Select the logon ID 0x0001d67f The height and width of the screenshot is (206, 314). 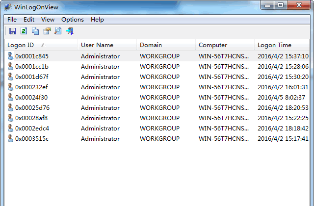tap(32, 77)
